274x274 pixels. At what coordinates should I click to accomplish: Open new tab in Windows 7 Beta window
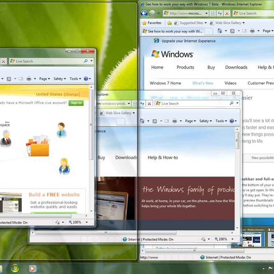coord(208,32)
